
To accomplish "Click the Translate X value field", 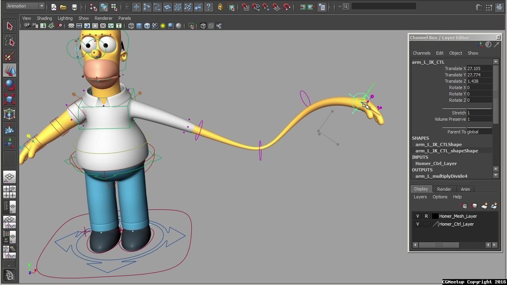I will point(479,68).
